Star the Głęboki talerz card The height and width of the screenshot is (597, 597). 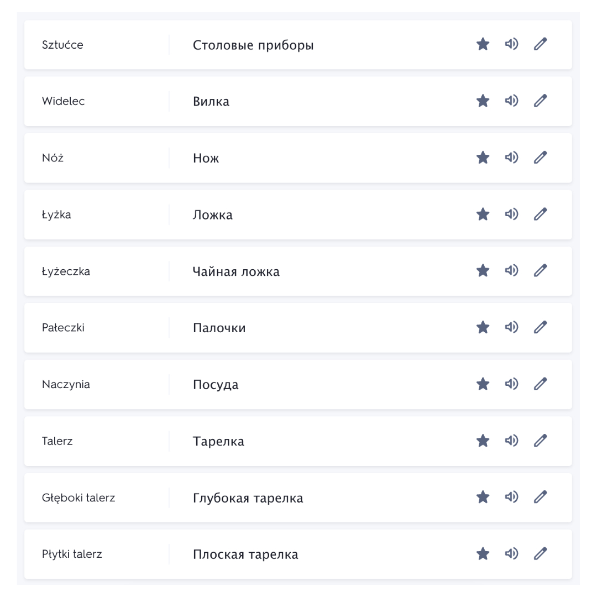483,497
